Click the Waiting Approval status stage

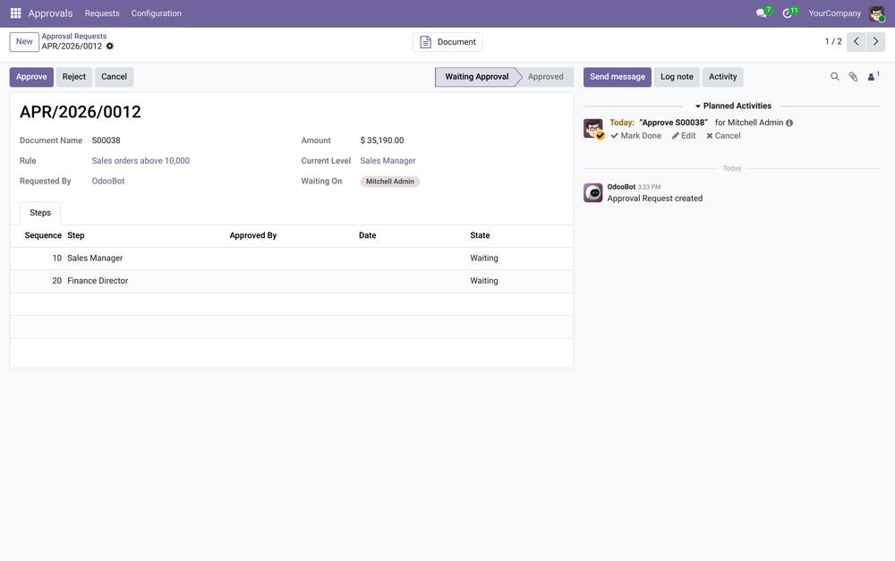477,77
